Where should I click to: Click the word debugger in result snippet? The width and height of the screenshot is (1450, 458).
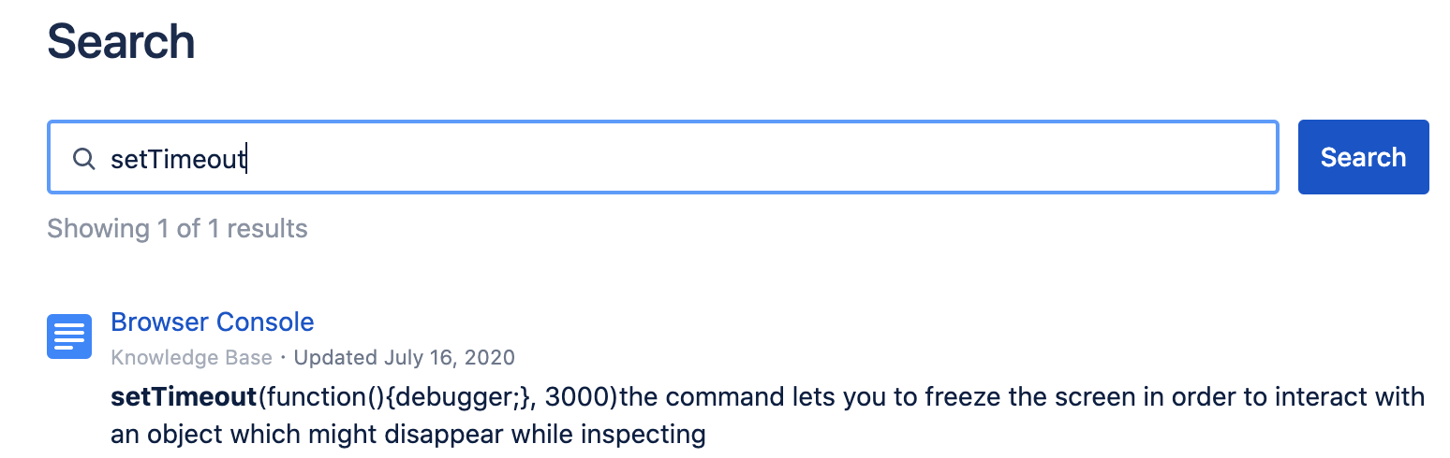coord(462,397)
